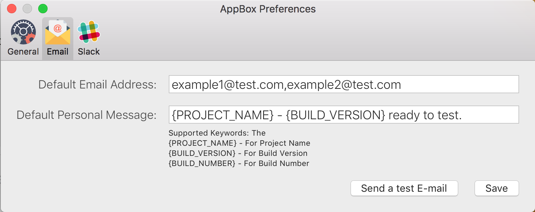Switch to the Slack tab label

[x=89, y=51]
